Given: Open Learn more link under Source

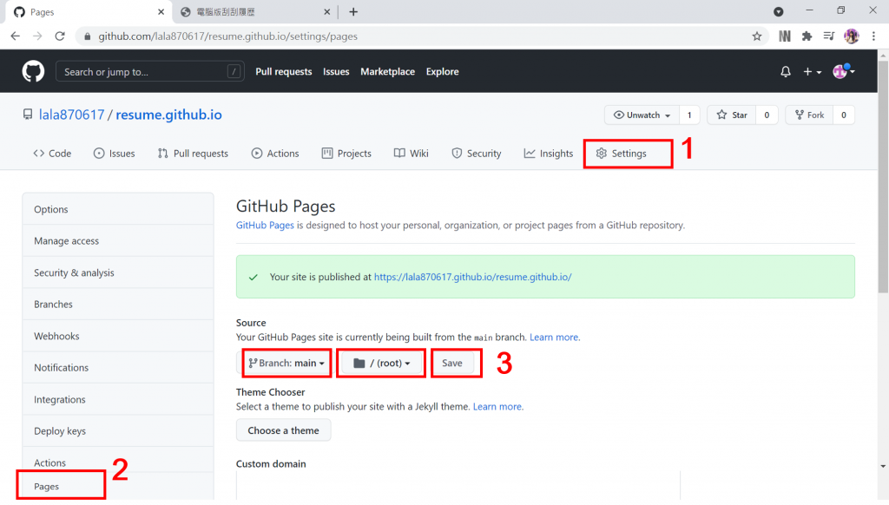Looking at the screenshot, I should 554,338.
